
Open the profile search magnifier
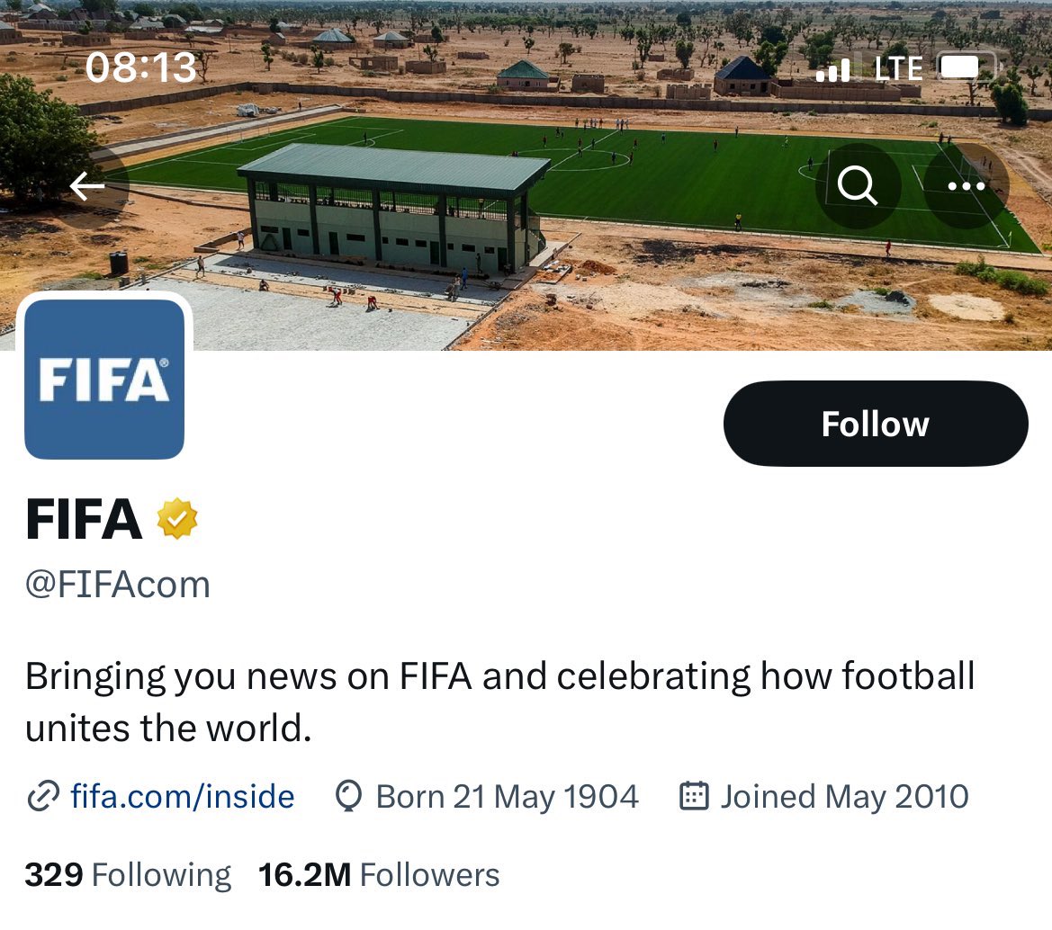pyautogui.click(x=857, y=186)
